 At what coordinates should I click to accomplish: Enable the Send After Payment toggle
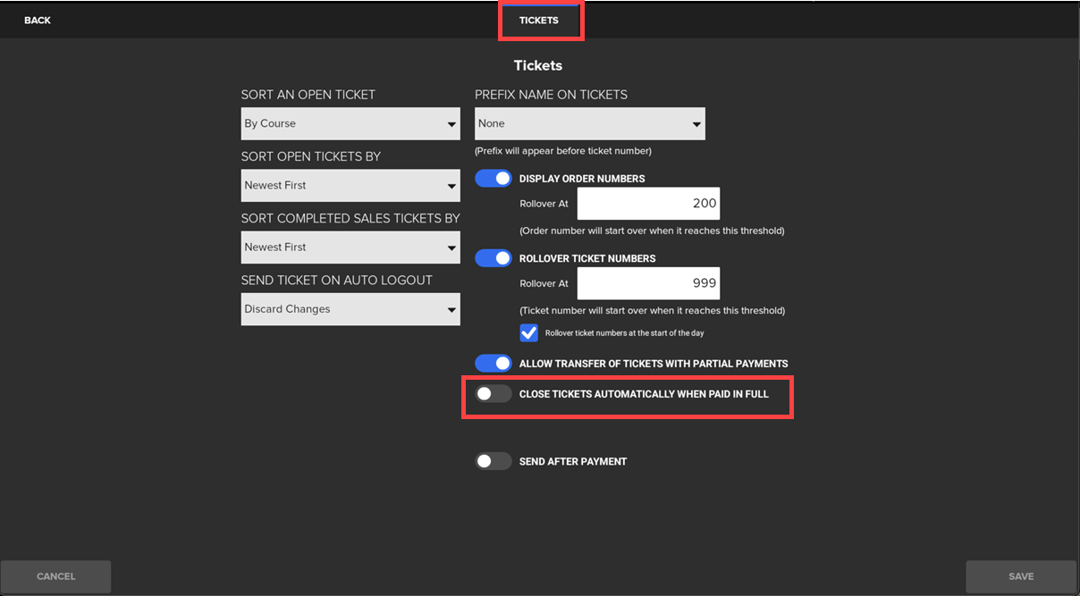[494, 462]
